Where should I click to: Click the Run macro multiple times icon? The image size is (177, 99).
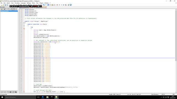tap(64, 5)
